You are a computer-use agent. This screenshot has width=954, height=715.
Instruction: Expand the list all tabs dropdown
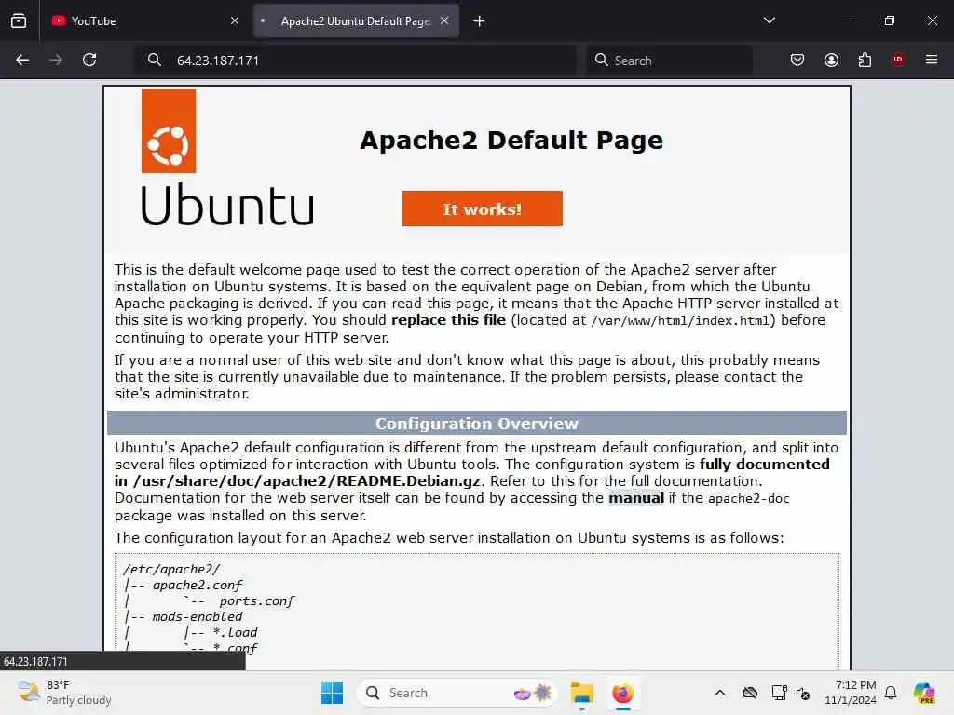tap(769, 20)
